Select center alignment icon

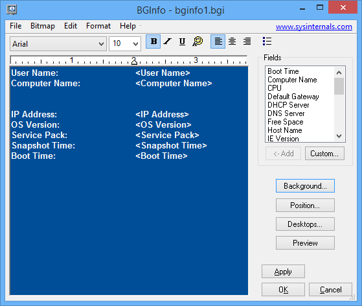[232, 41]
